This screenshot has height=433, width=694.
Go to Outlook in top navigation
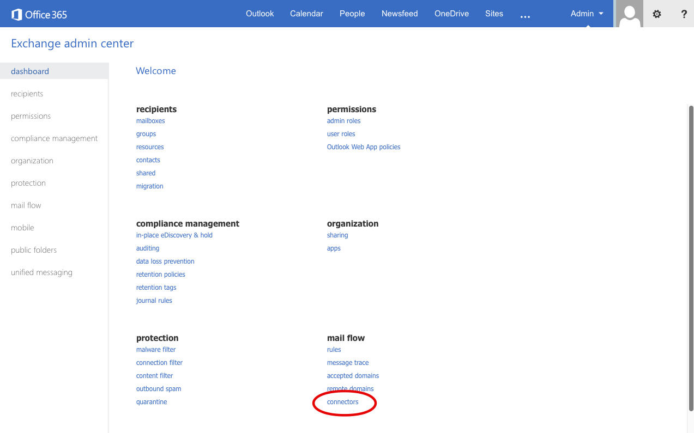coord(260,14)
